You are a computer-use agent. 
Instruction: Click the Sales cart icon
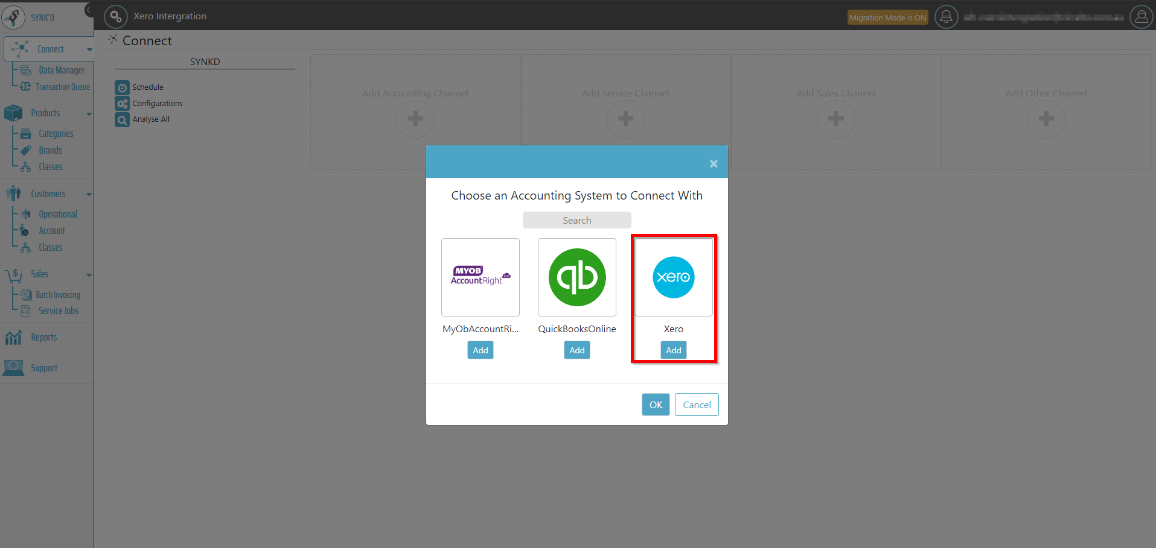pos(13,275)
